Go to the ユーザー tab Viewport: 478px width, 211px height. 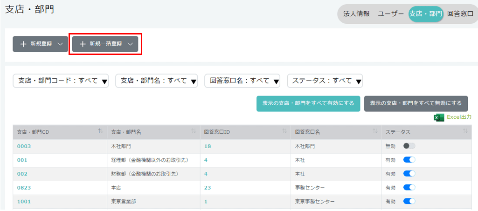pos(391,14)
